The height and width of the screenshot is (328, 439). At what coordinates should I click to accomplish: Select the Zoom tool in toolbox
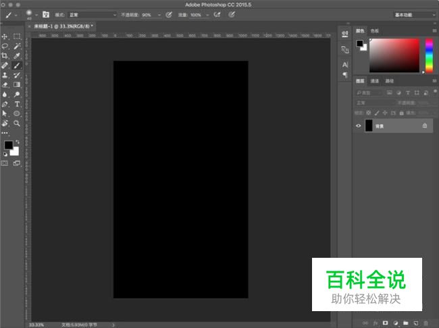[17, 124]
